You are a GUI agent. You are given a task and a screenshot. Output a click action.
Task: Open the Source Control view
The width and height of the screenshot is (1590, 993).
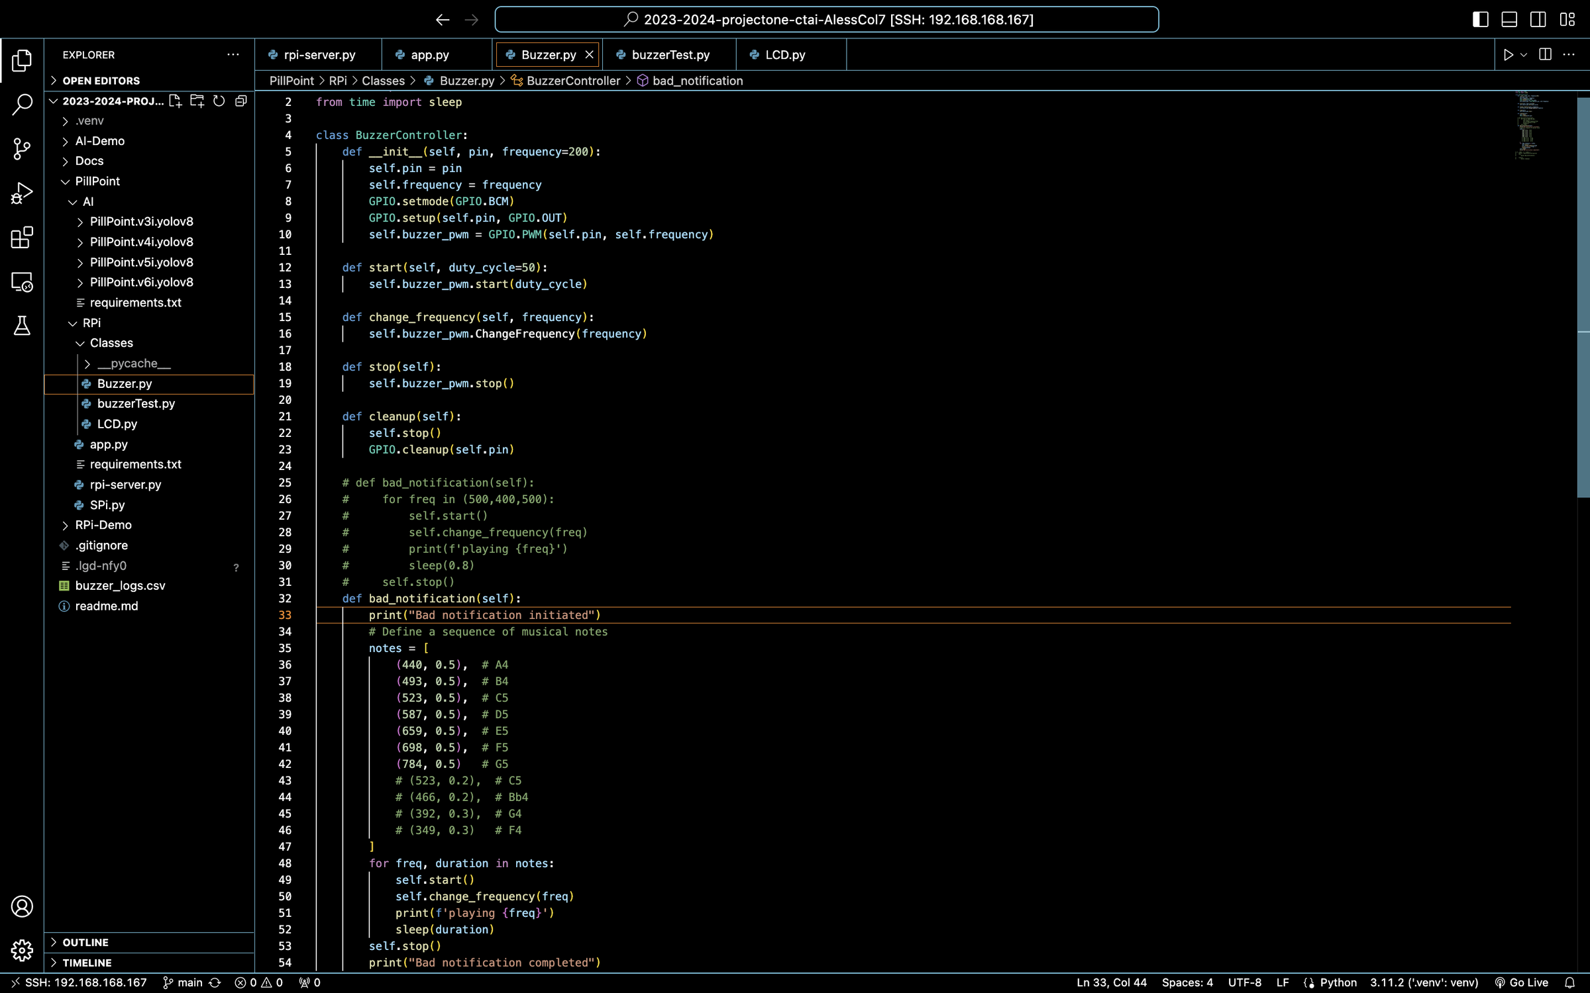[x=22, y=148]
